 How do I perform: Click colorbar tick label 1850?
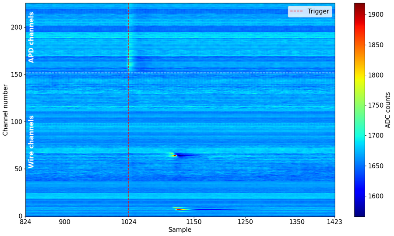(376, 45)
